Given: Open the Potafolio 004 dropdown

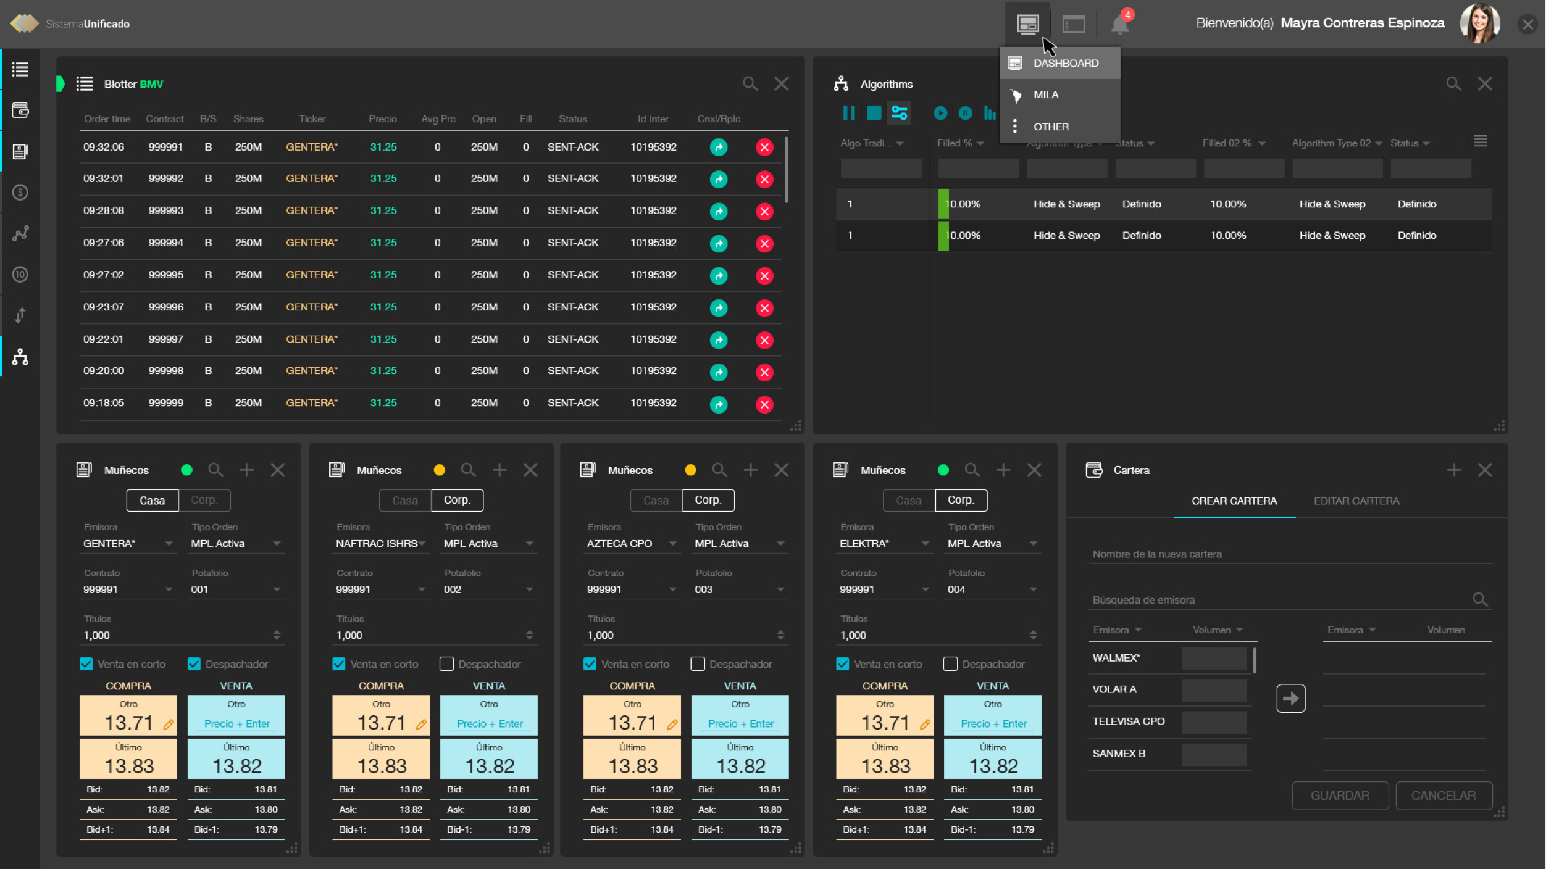Looking at the screenshot, I should pos(1033,589).
